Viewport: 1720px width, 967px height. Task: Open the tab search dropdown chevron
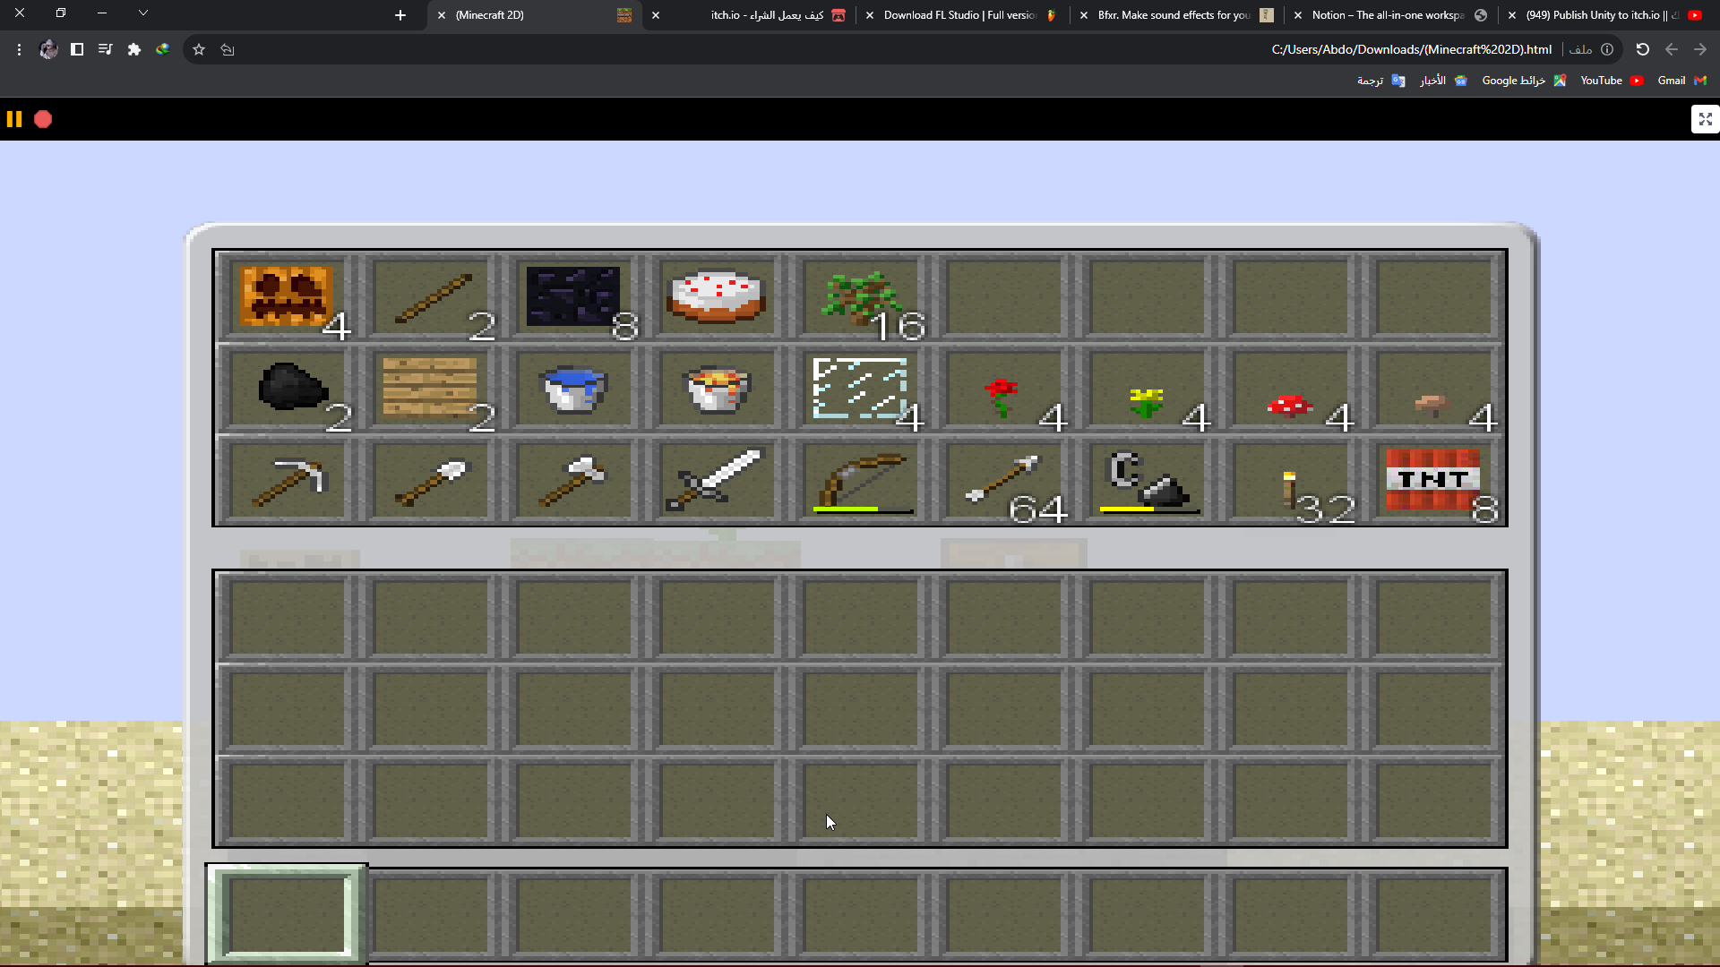click(x=143, y=13)
